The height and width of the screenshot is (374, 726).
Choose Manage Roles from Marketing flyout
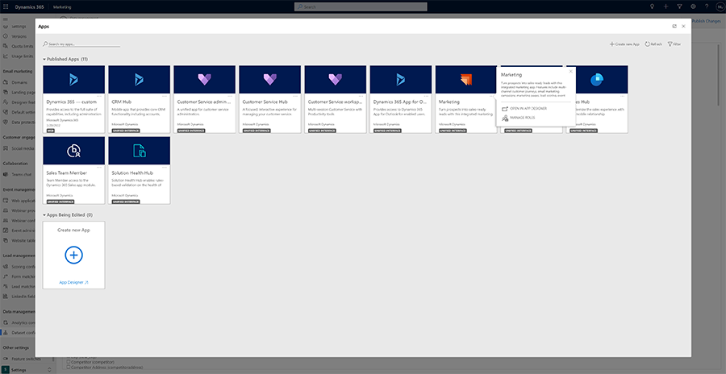(x=519, y=118)
